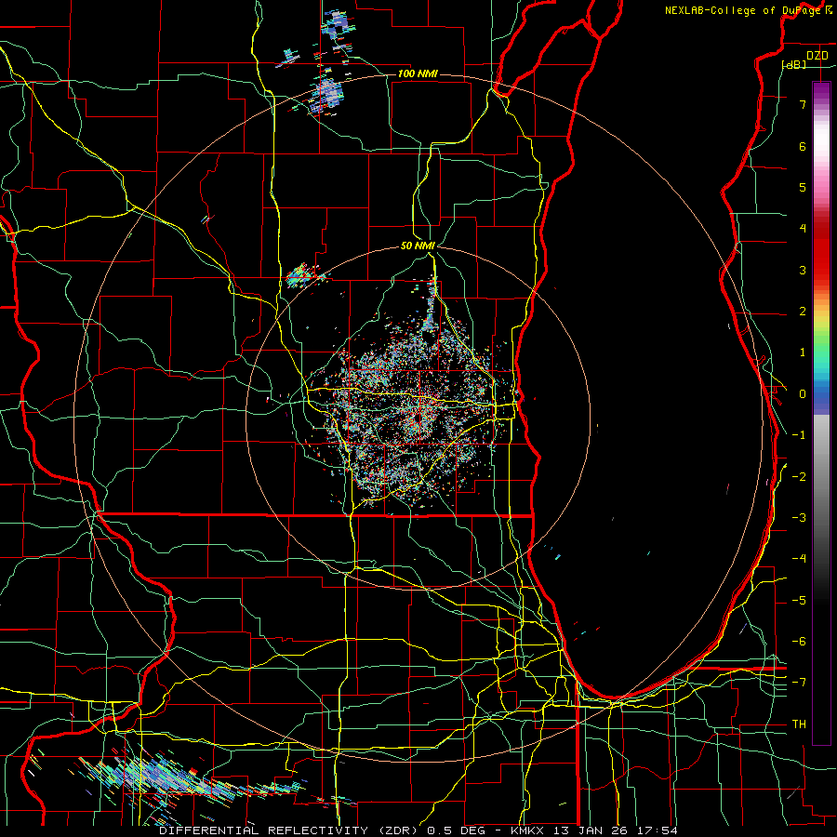Screen dimensions: 837x837
Task: Click the -6 tick label on color scale
Action: coord(799,642)
